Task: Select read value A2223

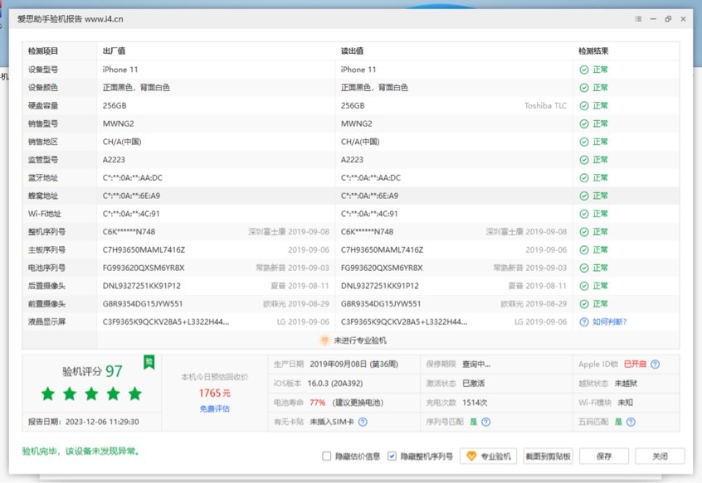Action: (352, 160)
